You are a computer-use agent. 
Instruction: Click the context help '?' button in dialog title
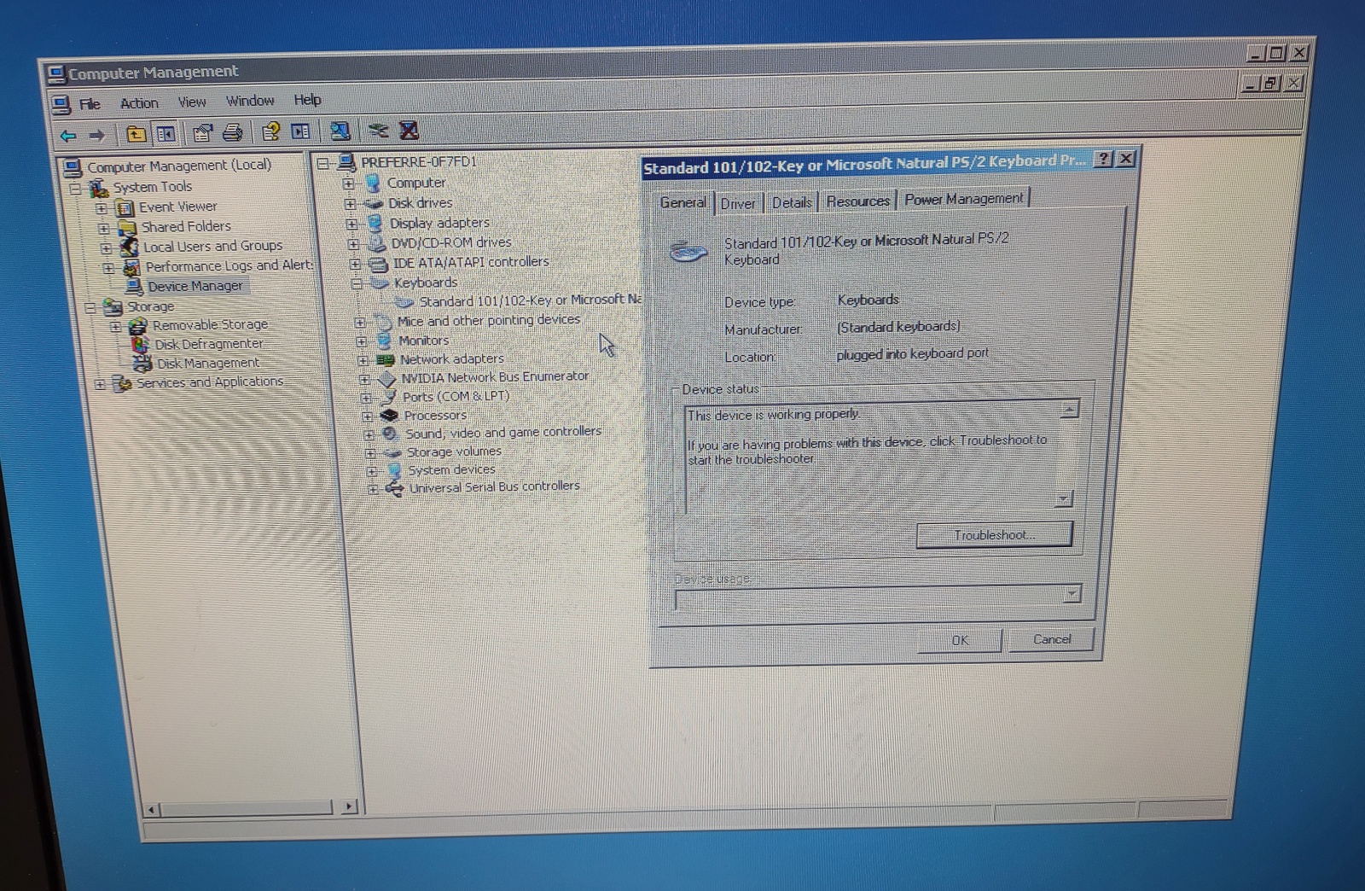(1103, 159)
